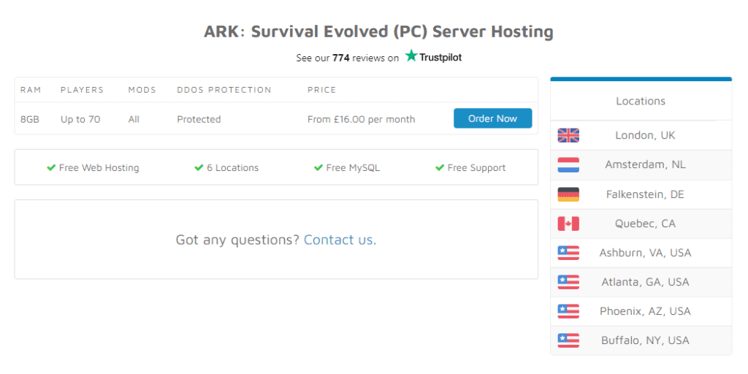Click the checkmark beside 6 Locations
748x374 pixels.
199,167
